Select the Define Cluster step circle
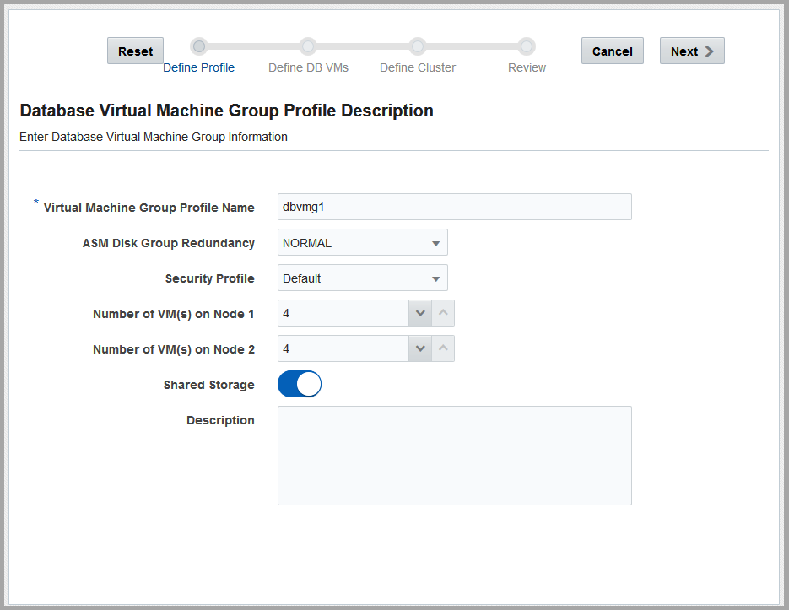Viewport: 789px width, 610px height. point(417,46)
